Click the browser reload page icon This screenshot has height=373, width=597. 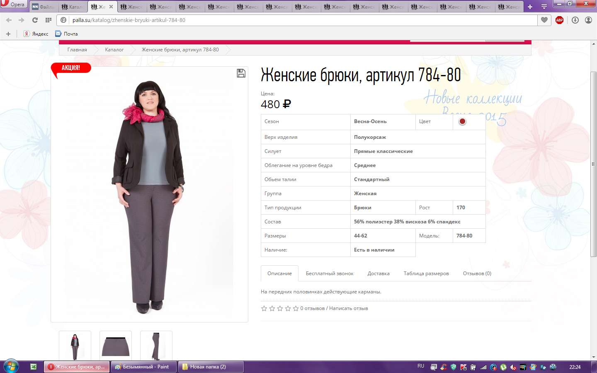pos(35,20)
